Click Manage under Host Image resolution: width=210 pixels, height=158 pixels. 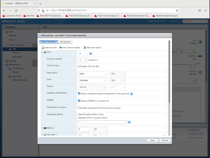click(x=12, y=36)
